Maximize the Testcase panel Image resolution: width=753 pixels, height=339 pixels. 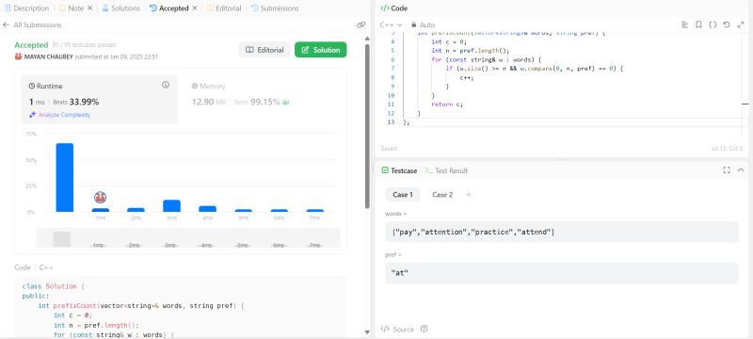(x=727, y=170)
